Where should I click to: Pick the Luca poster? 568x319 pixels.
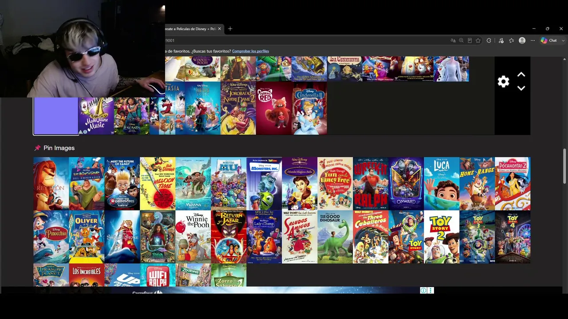[442, 184]
